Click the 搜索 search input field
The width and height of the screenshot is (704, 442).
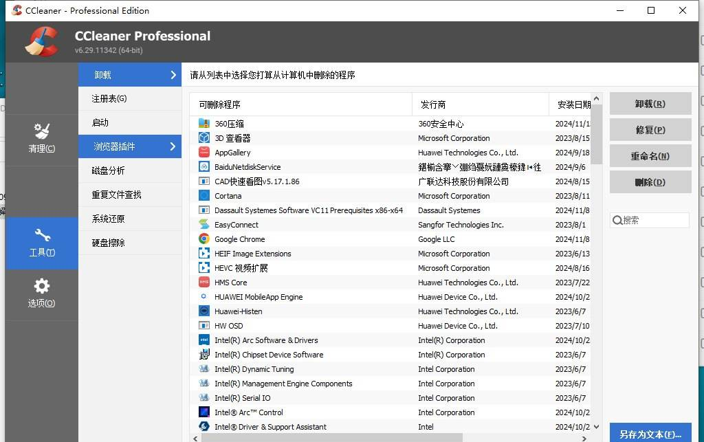654,220
